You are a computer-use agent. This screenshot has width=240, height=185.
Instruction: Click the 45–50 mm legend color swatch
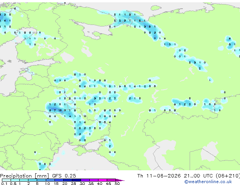coord(111,180)
